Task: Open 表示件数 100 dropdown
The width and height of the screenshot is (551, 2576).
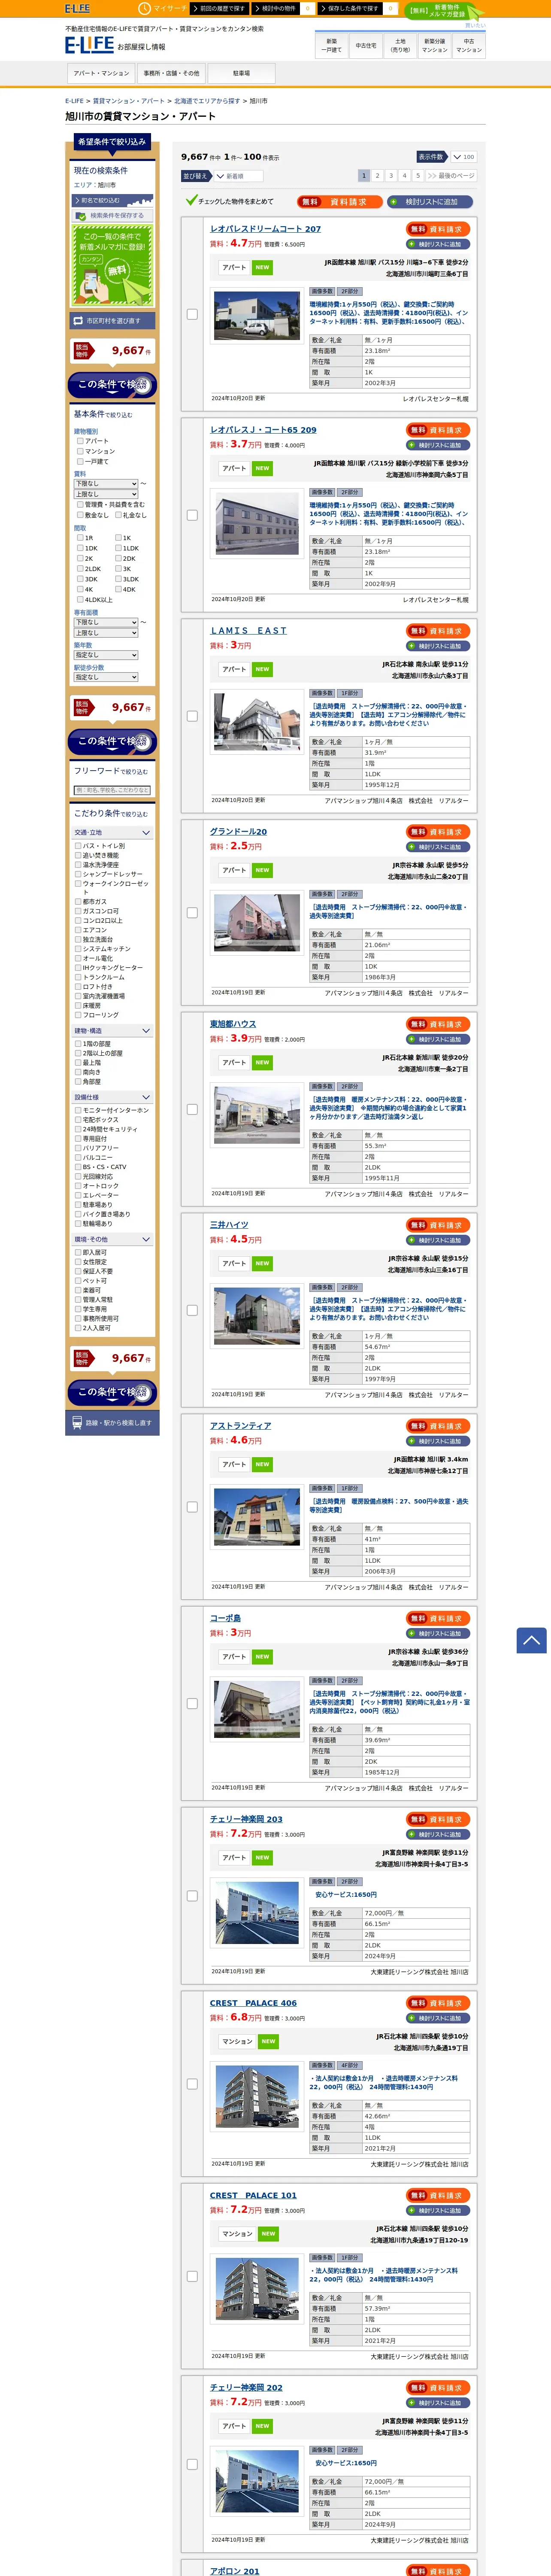Action: pos(463,157)
